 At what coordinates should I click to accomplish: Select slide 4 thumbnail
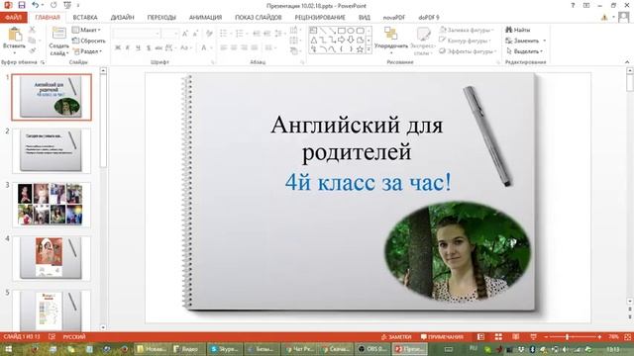[x=52, y=258]
